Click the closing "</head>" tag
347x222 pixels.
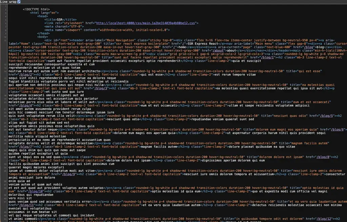click(43, 34)
